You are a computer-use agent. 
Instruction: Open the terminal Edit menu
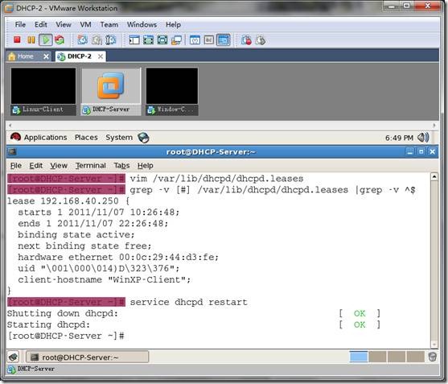tap(35, 166)
